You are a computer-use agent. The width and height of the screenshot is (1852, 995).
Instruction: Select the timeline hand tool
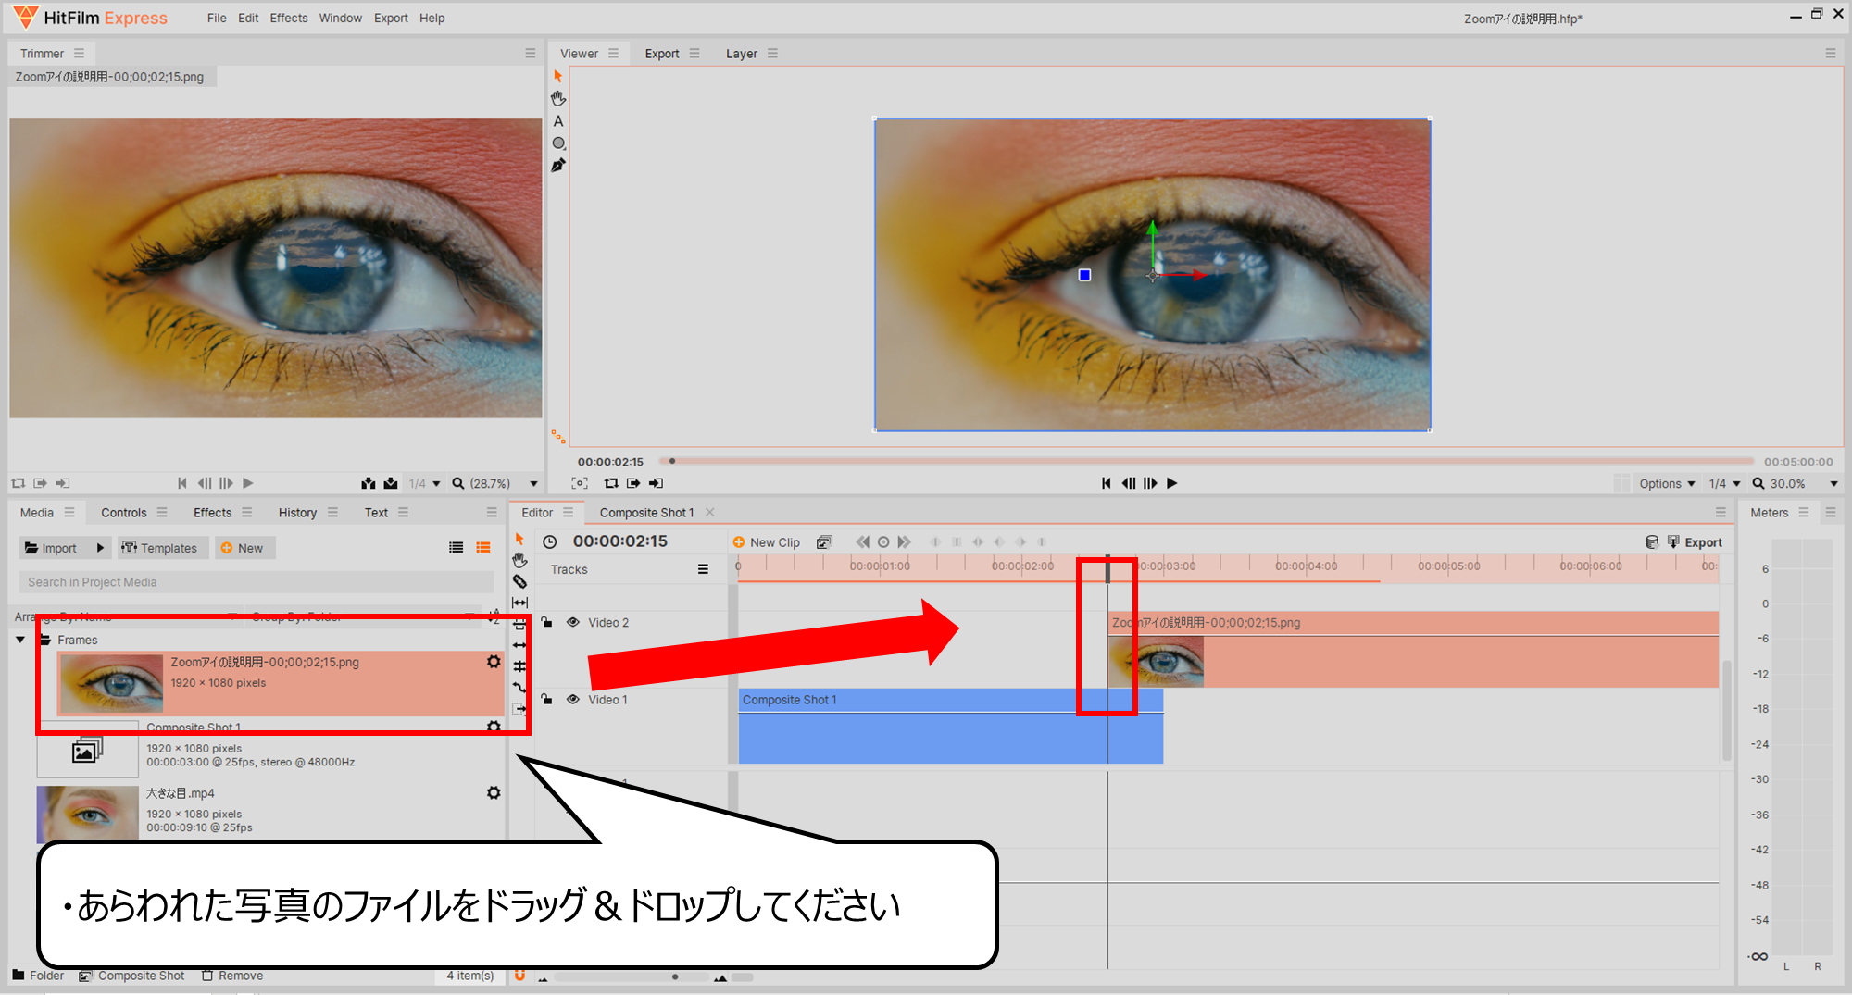[x=519, y=560]
